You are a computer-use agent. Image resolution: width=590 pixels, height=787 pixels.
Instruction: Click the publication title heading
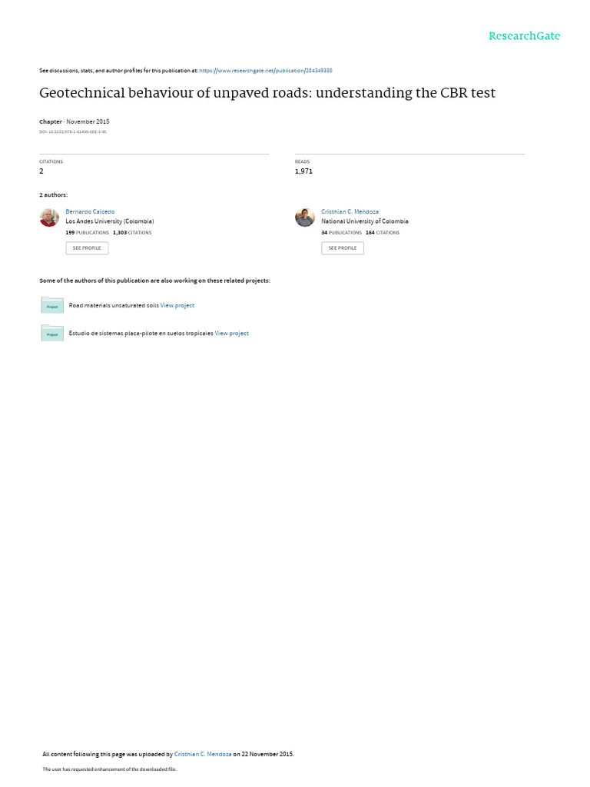pyautogui.click(x=267, y=93)
